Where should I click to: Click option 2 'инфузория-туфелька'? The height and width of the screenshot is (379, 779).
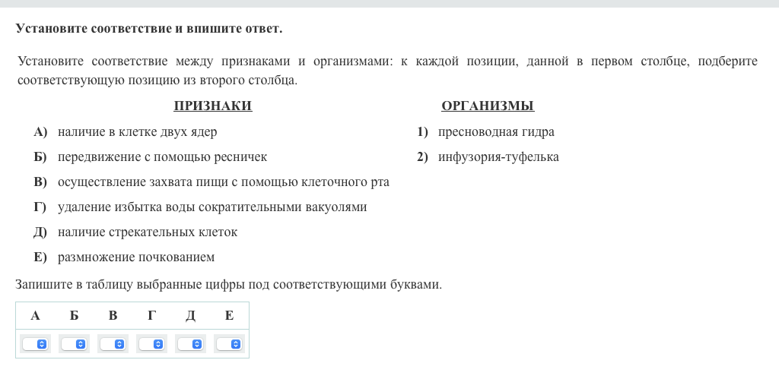[x=498, y=157]
